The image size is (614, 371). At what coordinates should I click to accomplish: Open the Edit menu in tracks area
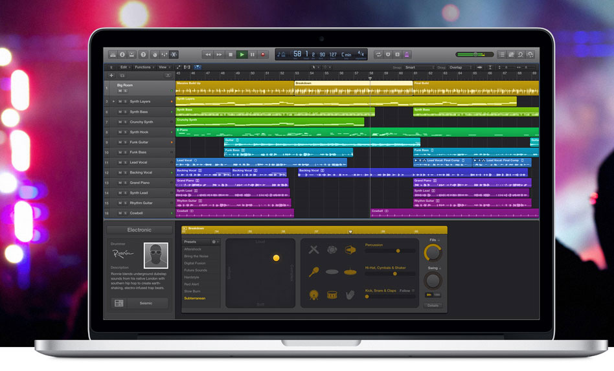pyautogui.click(x=123, y=67)
